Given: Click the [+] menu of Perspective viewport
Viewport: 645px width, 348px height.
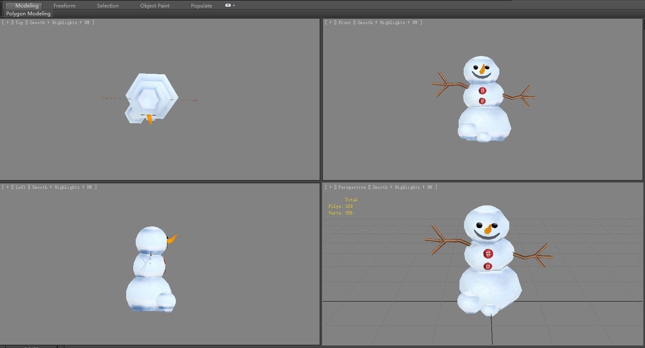Looking at the screenshot, I should point(330,187).
